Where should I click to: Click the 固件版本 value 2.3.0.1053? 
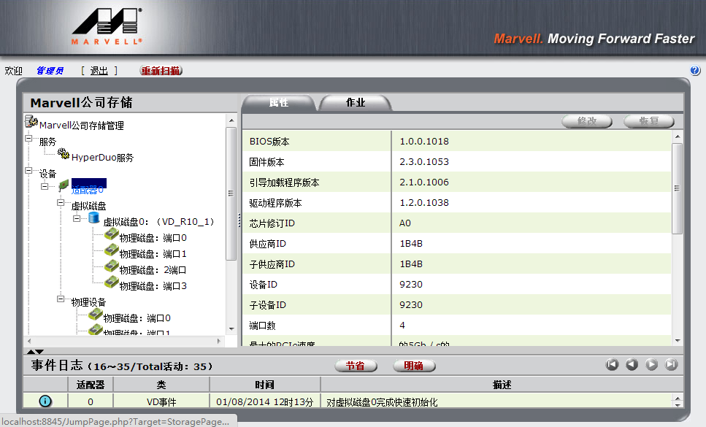click(424, 161)
